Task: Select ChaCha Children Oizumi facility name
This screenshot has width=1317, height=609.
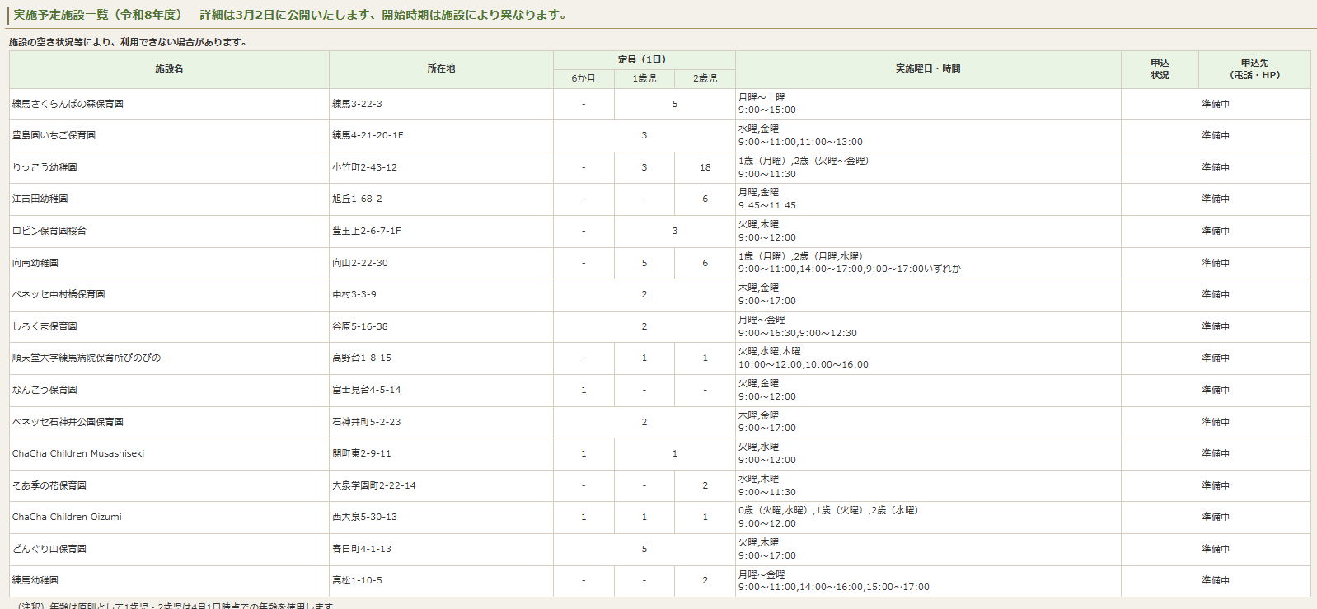Action: 67,518
